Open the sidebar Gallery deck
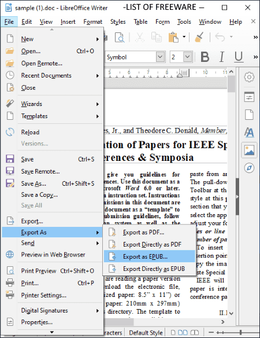 249,150
